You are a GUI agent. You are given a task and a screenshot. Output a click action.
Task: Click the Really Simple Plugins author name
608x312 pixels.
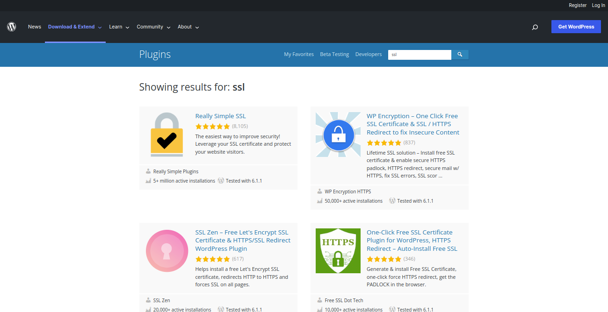coord(176,171)
